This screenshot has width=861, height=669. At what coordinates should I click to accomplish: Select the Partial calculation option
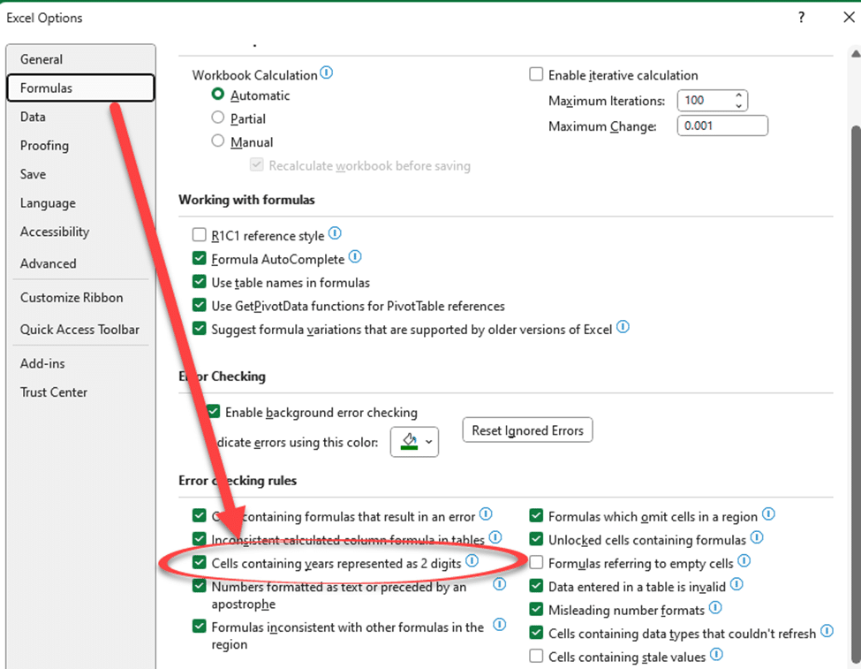click(x=218, y=118)
